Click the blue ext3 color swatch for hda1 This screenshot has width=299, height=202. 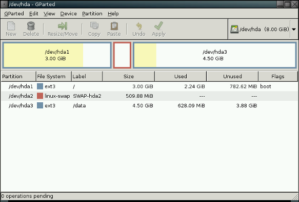pyautogui.click(x=40, y=86)
